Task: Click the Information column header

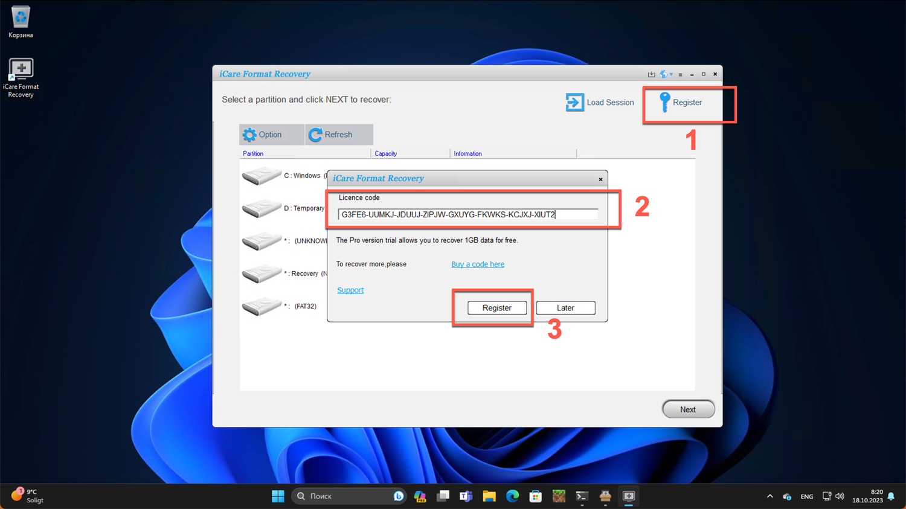Action: click(468, 154)
